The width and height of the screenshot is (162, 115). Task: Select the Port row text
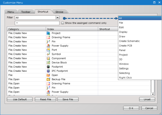(x=54, y=50)
